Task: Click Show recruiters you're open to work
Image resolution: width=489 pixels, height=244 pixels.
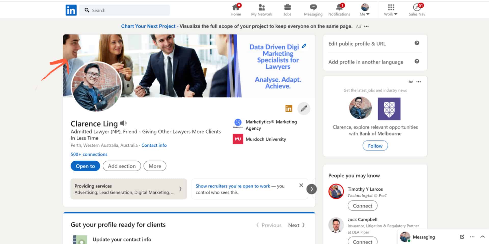Action: click(233, 186)
